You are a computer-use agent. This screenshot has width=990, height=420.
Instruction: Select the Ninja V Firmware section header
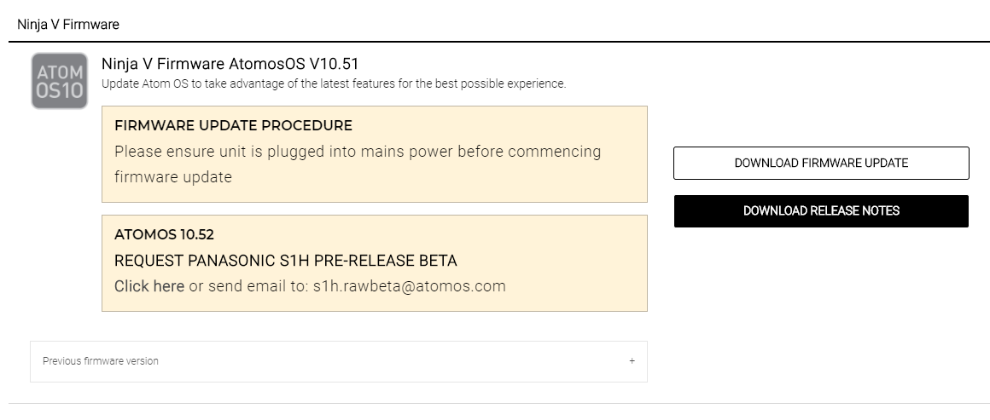(68, 25)
